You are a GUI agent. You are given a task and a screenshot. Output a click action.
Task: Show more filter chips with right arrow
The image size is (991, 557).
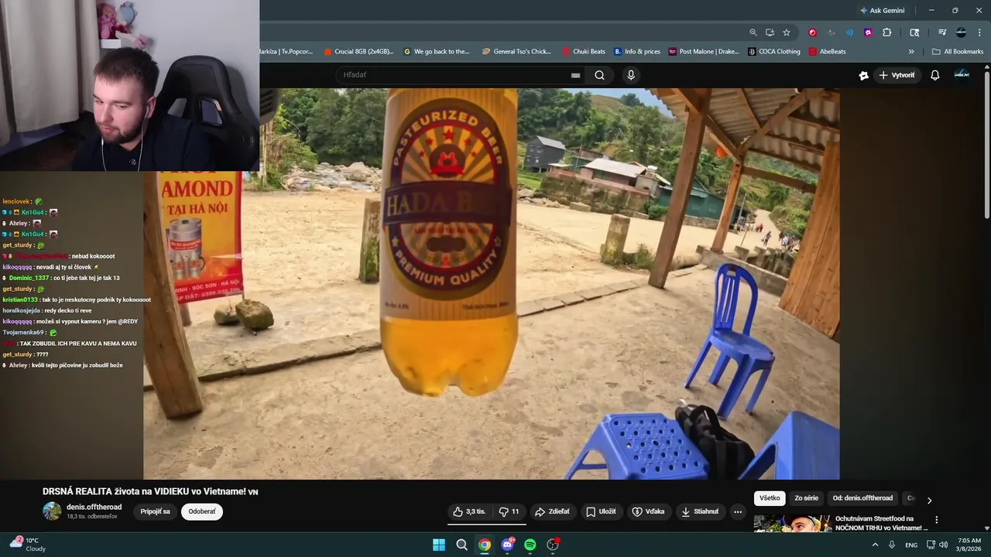(929, 500)
